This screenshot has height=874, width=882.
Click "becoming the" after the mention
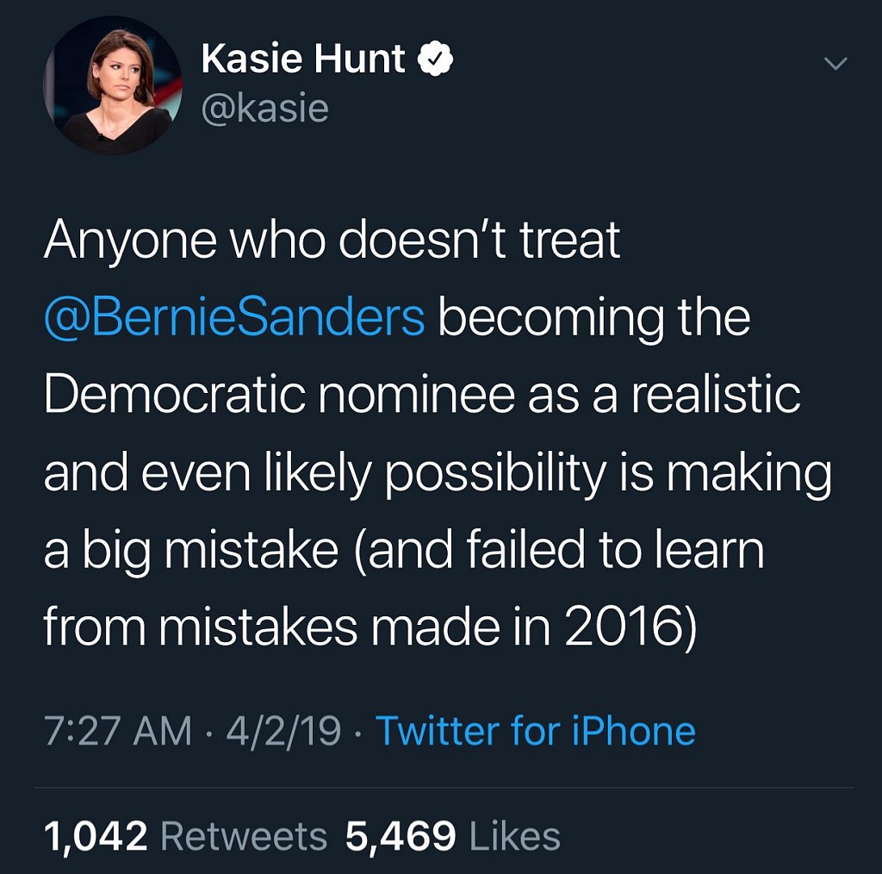coord(594,318)
